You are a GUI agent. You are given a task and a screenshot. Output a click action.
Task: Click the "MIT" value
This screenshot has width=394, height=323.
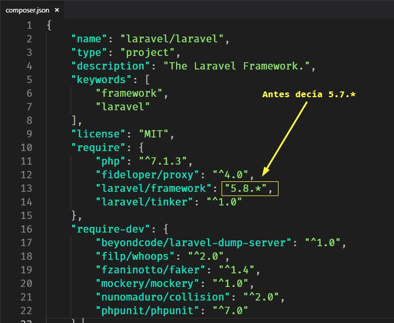154,134
